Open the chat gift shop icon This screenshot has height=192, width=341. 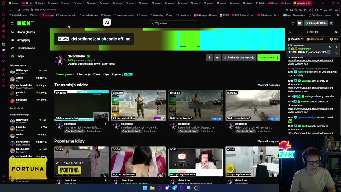[x=336, y=32]
